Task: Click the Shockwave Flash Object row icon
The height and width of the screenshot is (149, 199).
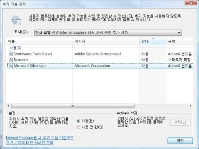Action: (x=11, y=54)
